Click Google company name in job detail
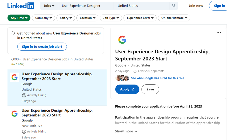Viewport: 227px width, 140px height. tap(121, 65)
